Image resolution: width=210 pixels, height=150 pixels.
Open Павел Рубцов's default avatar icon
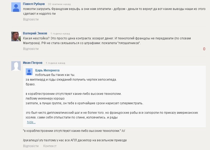[x=16, y=7]
